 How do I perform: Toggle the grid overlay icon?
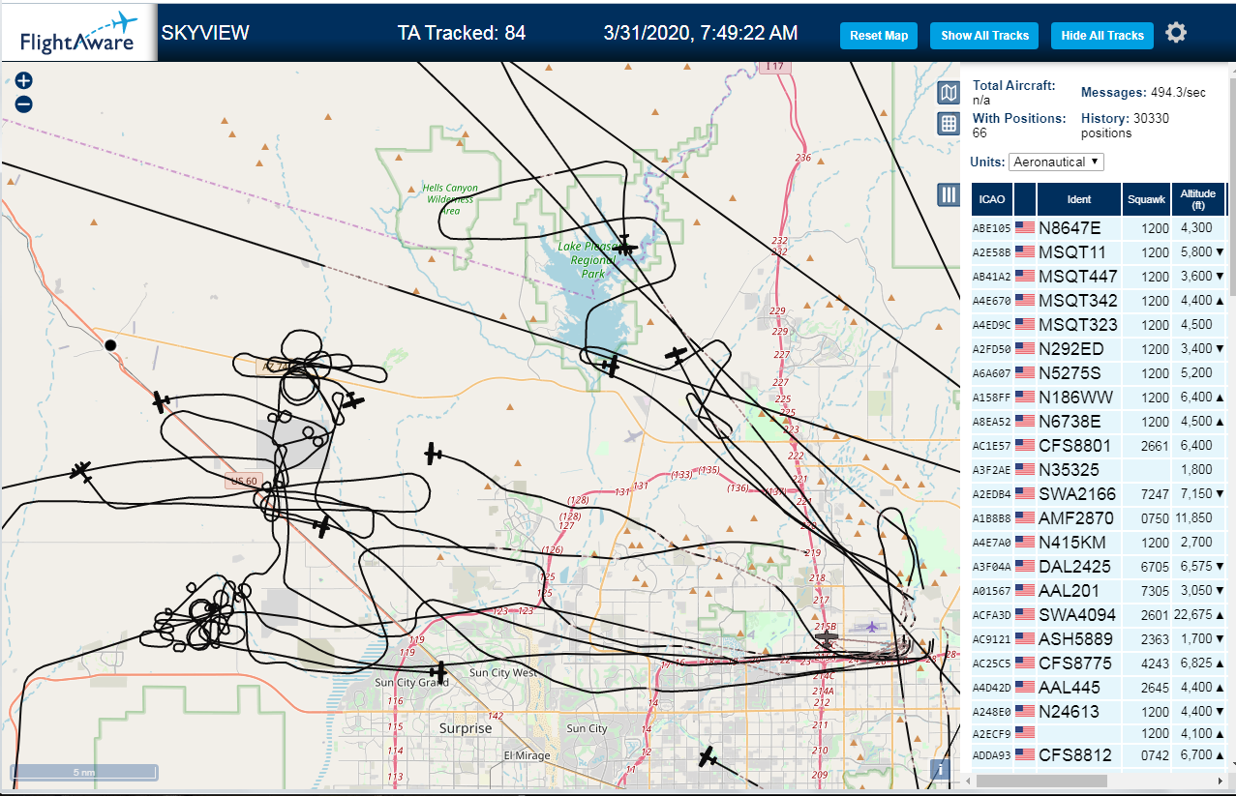click(949, 124)
